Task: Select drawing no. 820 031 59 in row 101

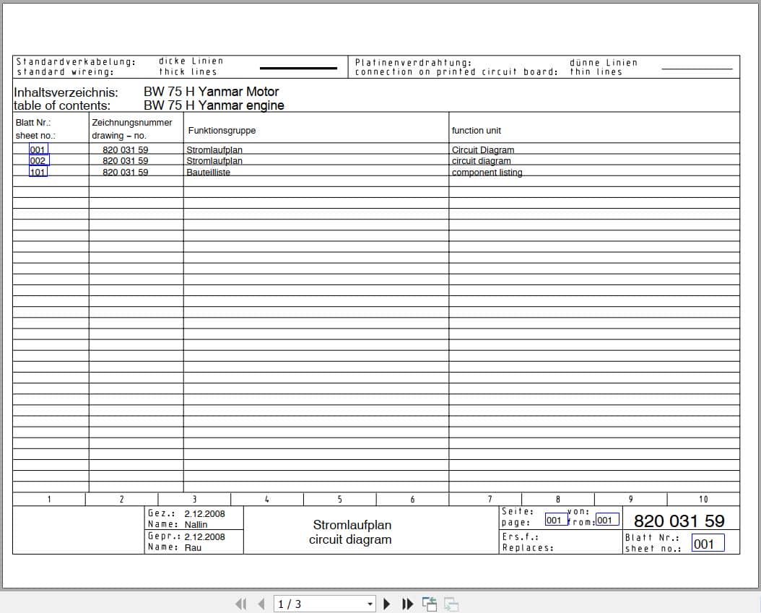Action: click(125, 173)
